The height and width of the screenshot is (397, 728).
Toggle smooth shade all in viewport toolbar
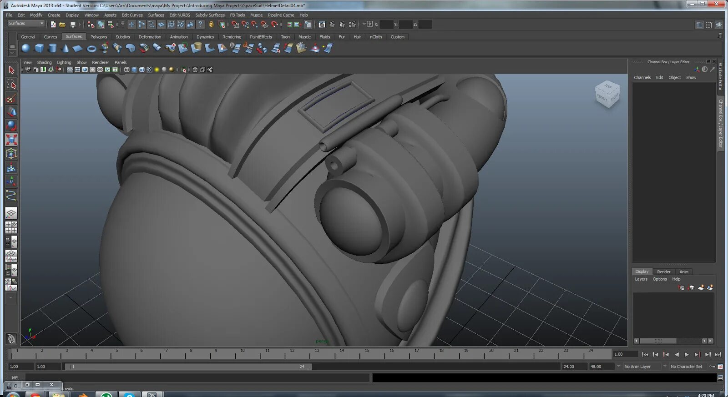[x=134, y=70]
